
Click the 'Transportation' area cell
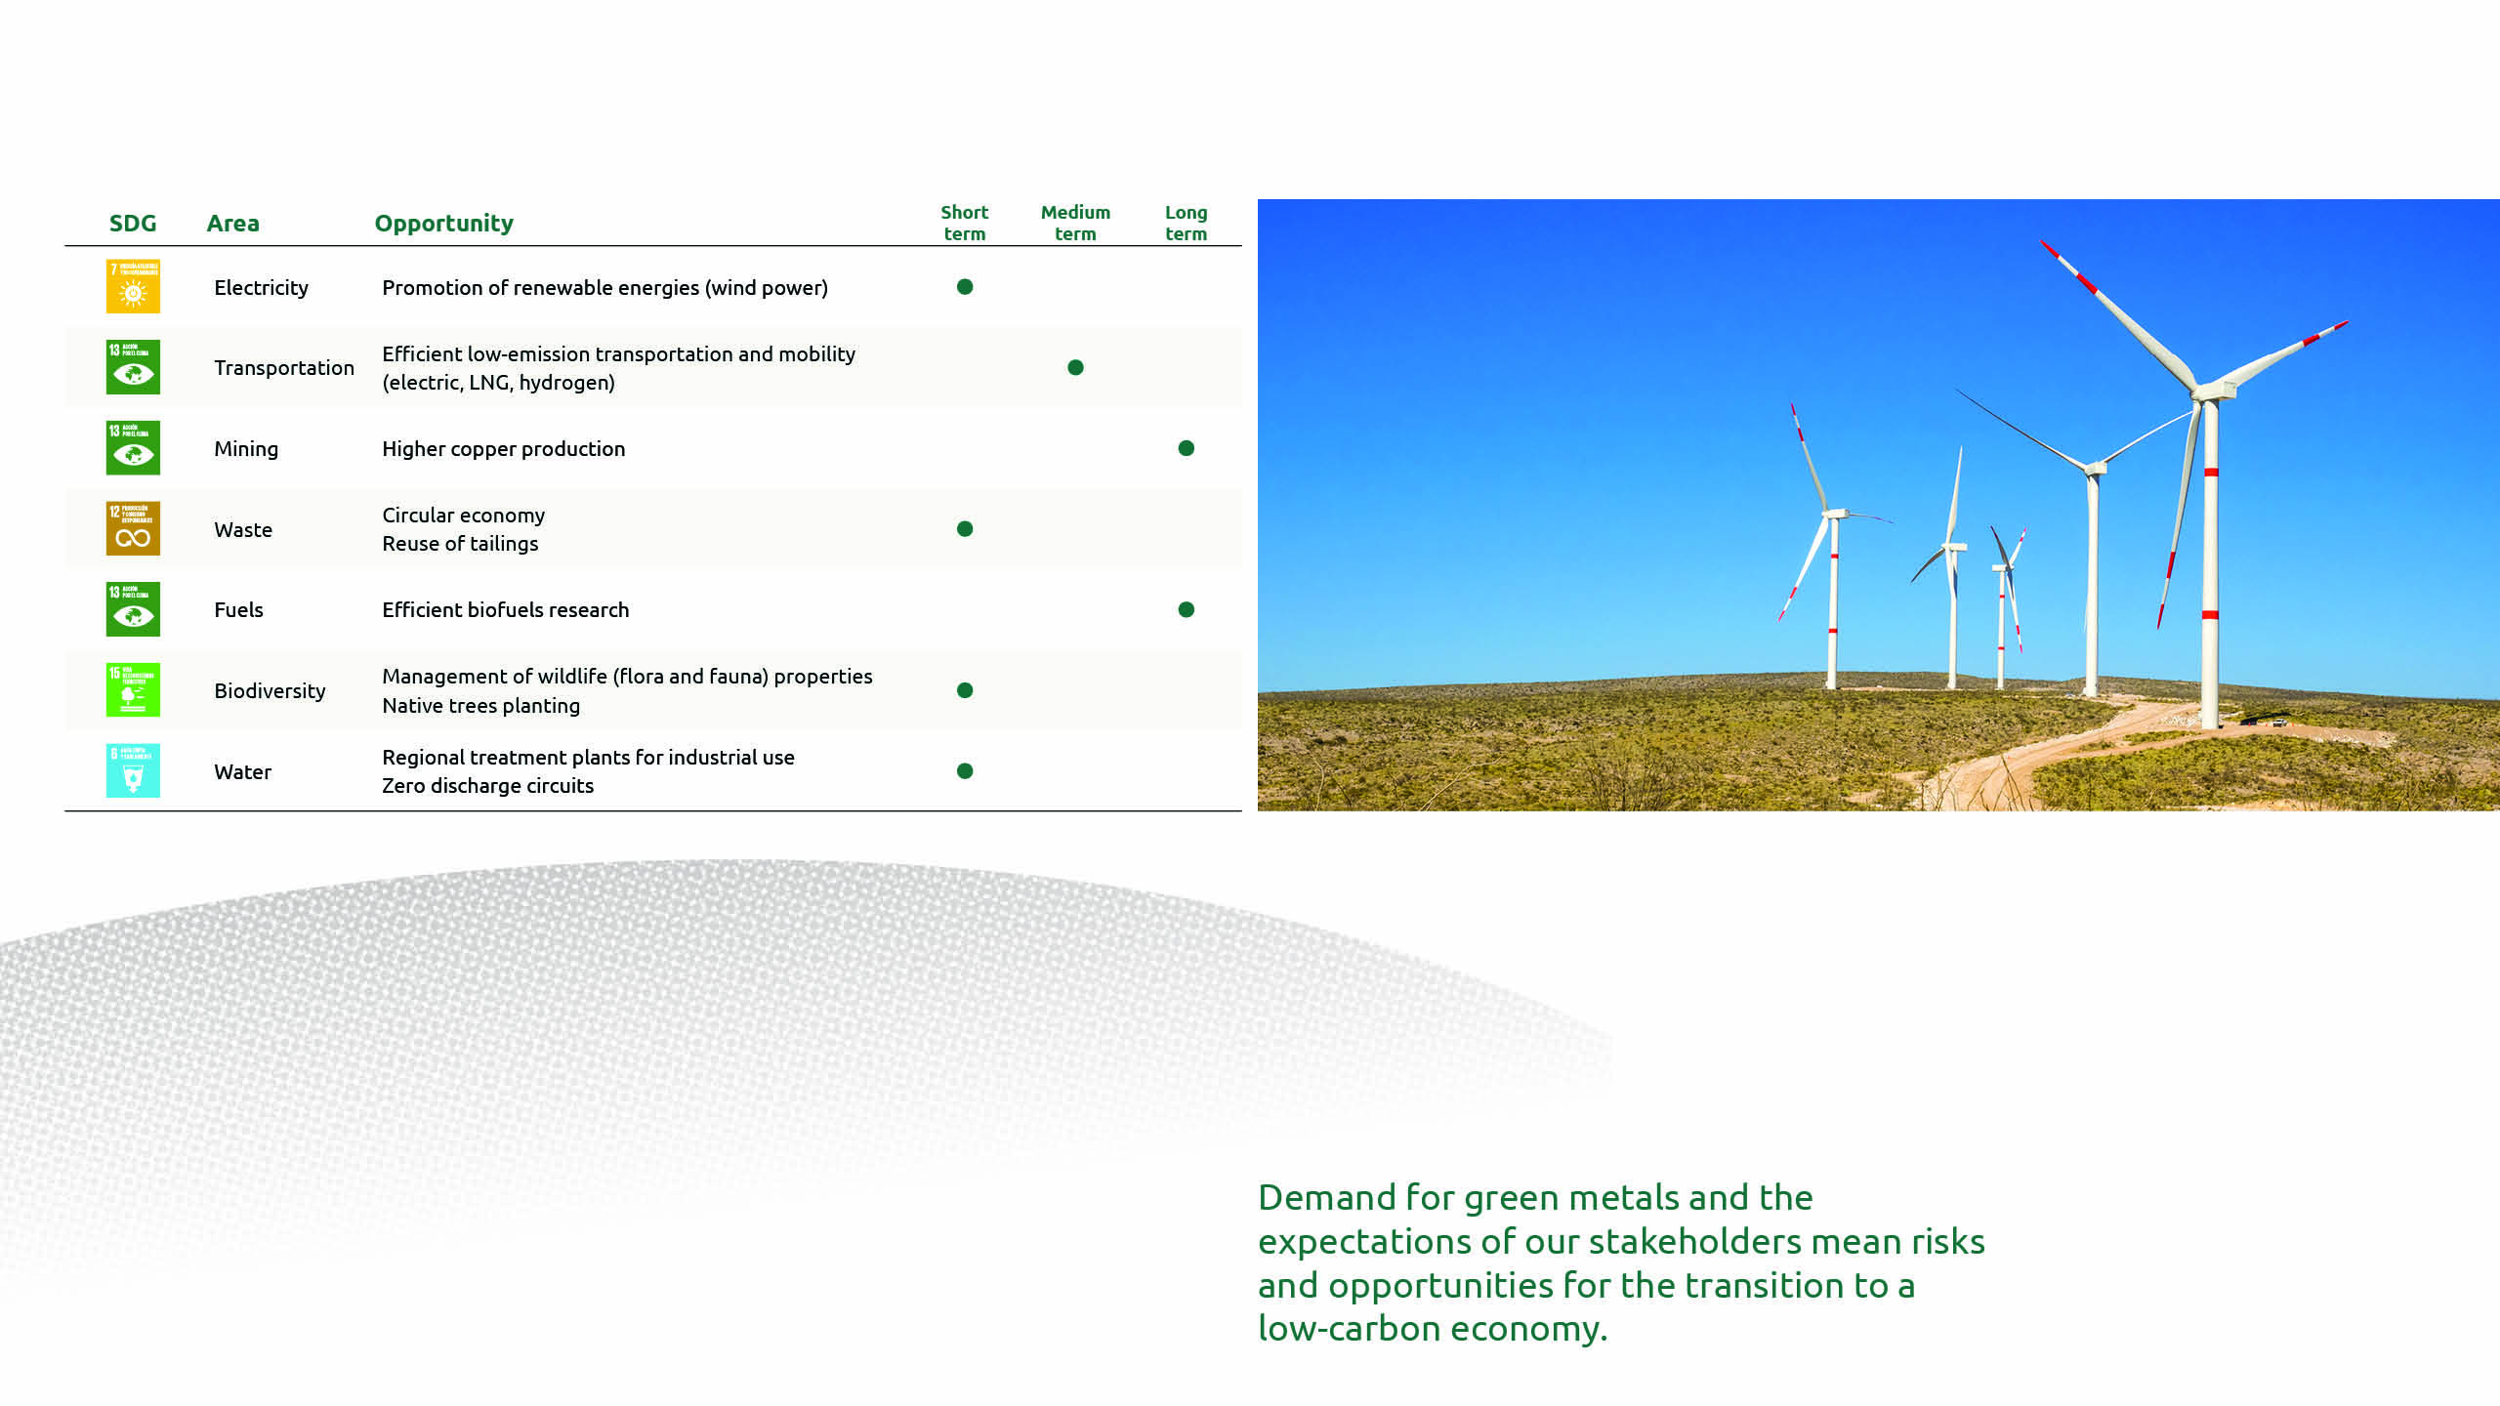[284, 368]
